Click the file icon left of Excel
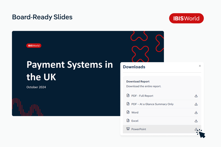Screen dimensions: 221x147 pyautogui.click(x=128, y=121)
